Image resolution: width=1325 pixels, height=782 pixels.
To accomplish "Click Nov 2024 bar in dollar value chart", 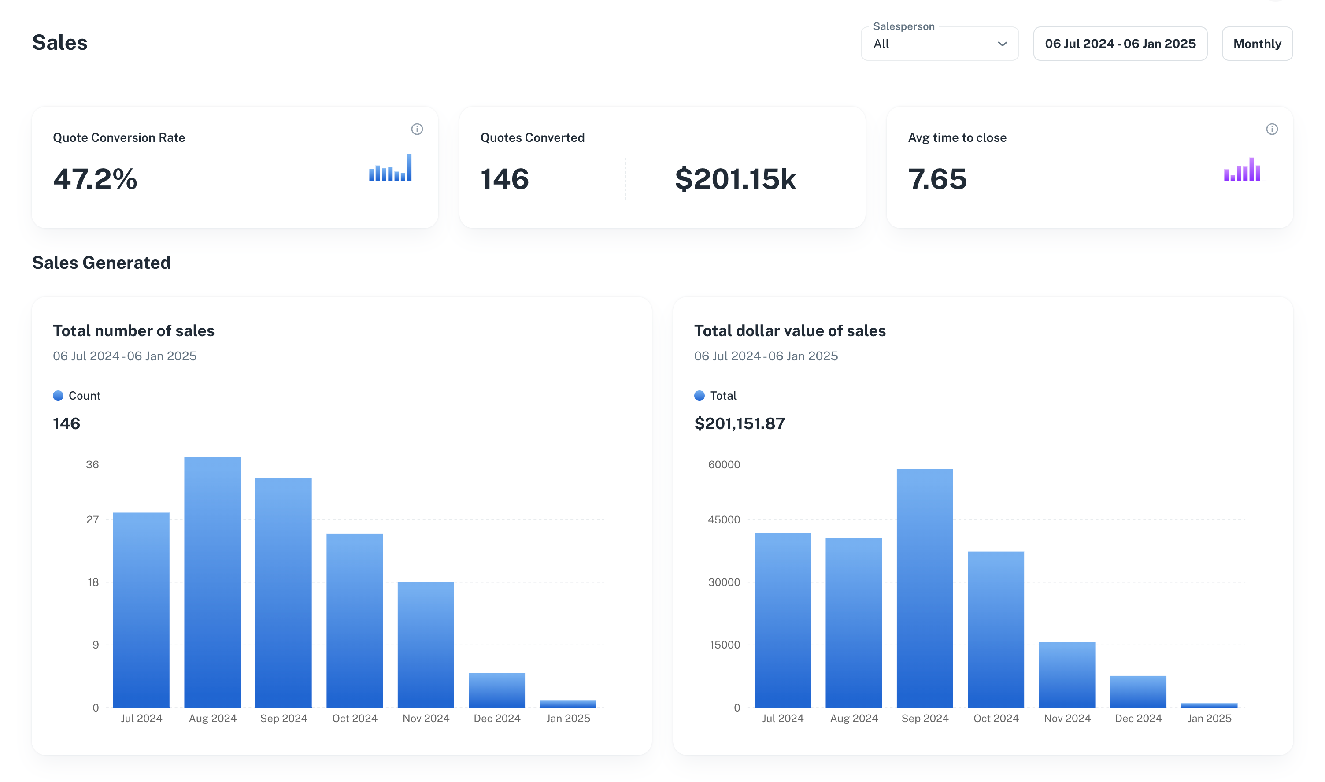I will tap(1067, 675).
